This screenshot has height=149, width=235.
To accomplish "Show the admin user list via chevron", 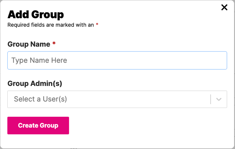I will click(219, 99).
